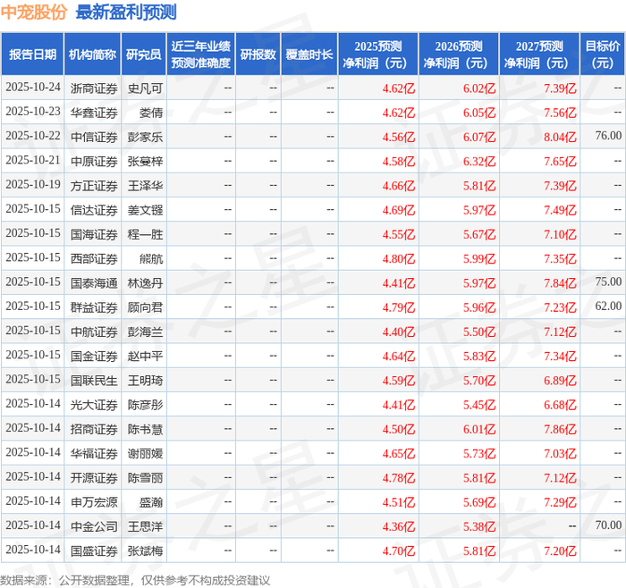Click researcher name 陈雪丽
Image resolution: width=626 pixels, height=588 pixels.
145,477
